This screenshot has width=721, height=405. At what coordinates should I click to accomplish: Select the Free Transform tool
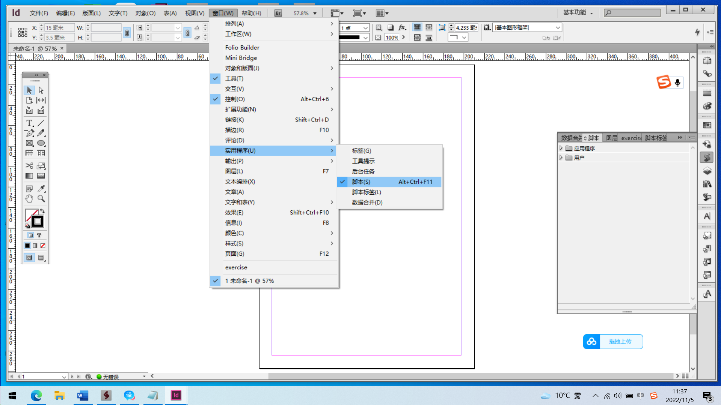click(x=41, y=166)
